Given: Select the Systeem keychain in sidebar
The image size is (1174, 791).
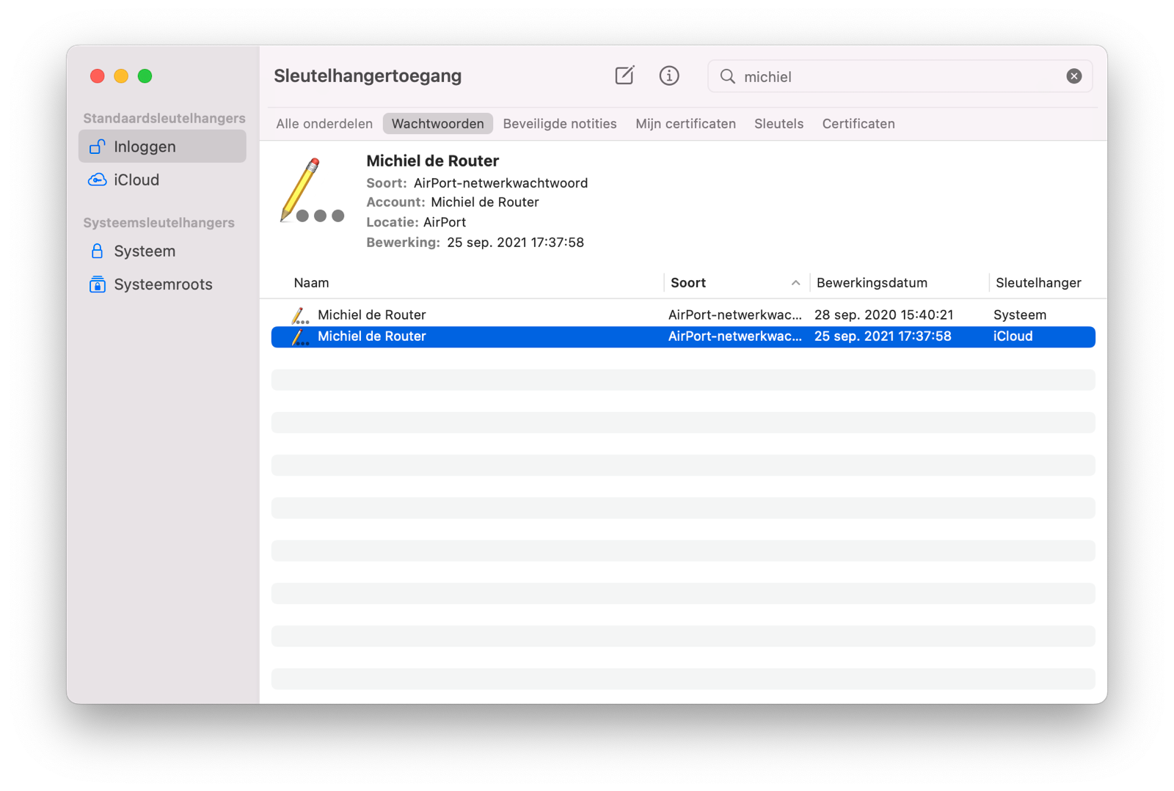Looking at the screenshot, I should pyautogui.click(x=162, y=251).
